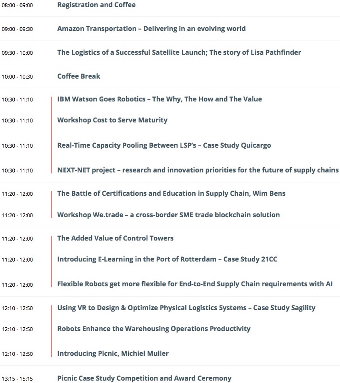Open Flexible Robots End-to-End Supply Chain session
340x383 pixels.
pyautogui.click(x=195, y=284)
